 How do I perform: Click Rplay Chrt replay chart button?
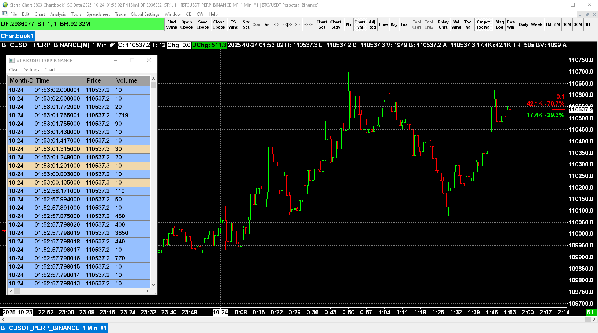(443, 24)
